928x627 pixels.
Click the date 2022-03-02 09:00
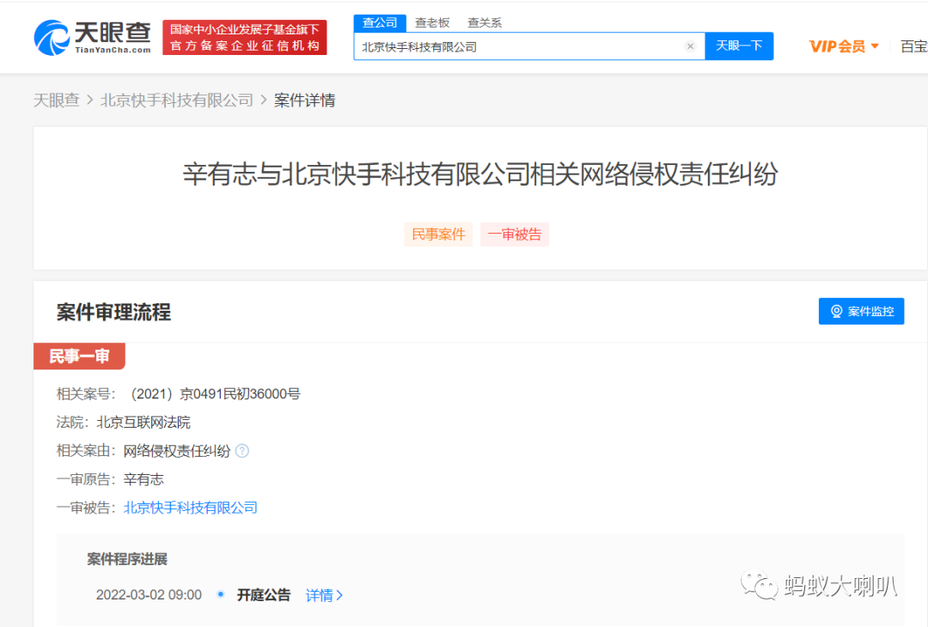click(149, 595)
